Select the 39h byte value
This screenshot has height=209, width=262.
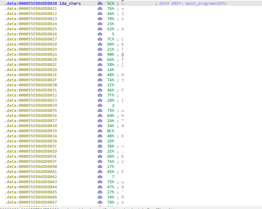111,197
